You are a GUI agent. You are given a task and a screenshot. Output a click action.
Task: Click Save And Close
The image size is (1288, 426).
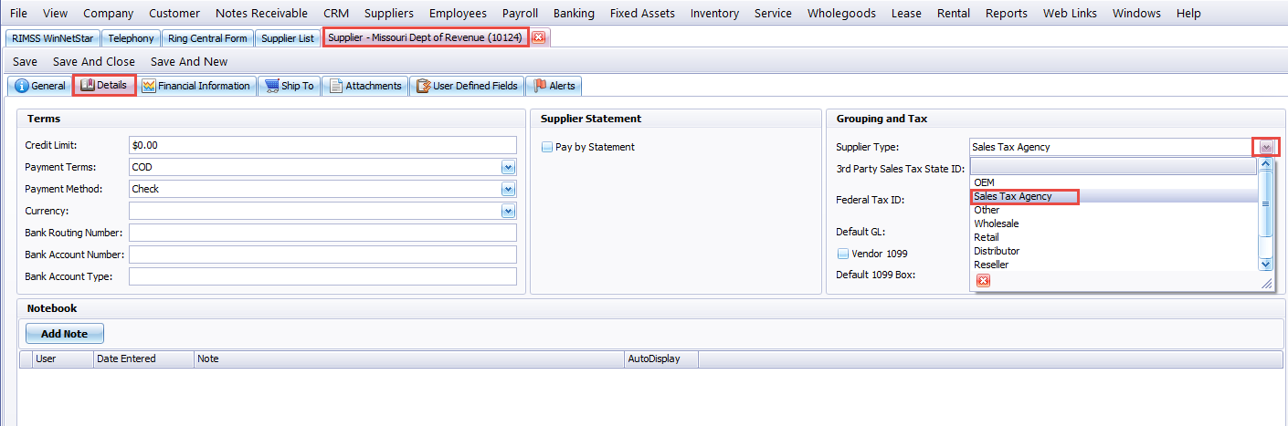pos(94,62)
